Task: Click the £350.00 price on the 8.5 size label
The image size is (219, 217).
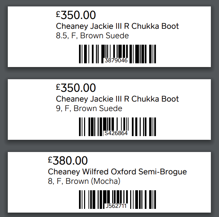Action: (x=76, y=15)
